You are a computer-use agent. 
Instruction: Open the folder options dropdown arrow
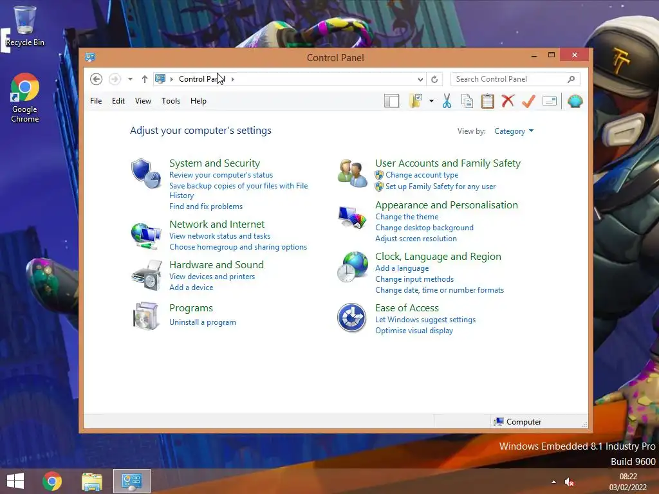pos(432,101)
